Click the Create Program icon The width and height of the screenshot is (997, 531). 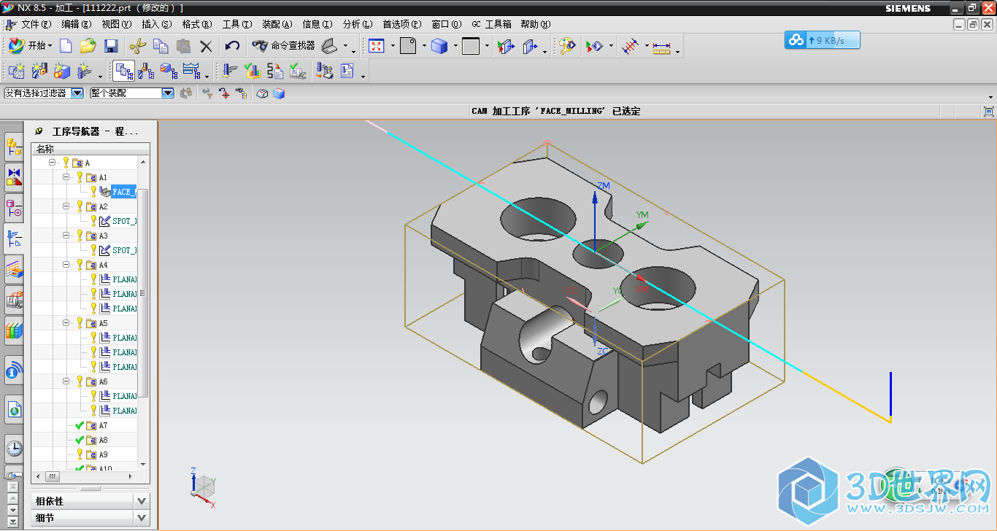(x=16, y=71)
